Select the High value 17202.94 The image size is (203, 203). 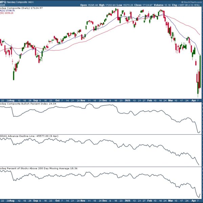click(x=110, y=5)
